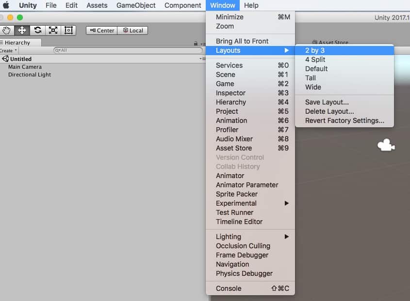This screenshot has width=410, height=301.
Task: Open the Frame Debugger entry
Action: click(x=250, y=255)
